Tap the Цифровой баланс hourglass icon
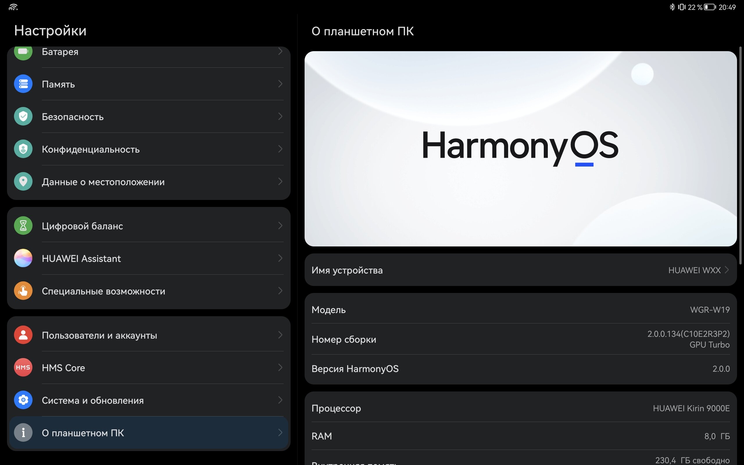This screenshot has height=465, width=744. click(x=23, y=226)
